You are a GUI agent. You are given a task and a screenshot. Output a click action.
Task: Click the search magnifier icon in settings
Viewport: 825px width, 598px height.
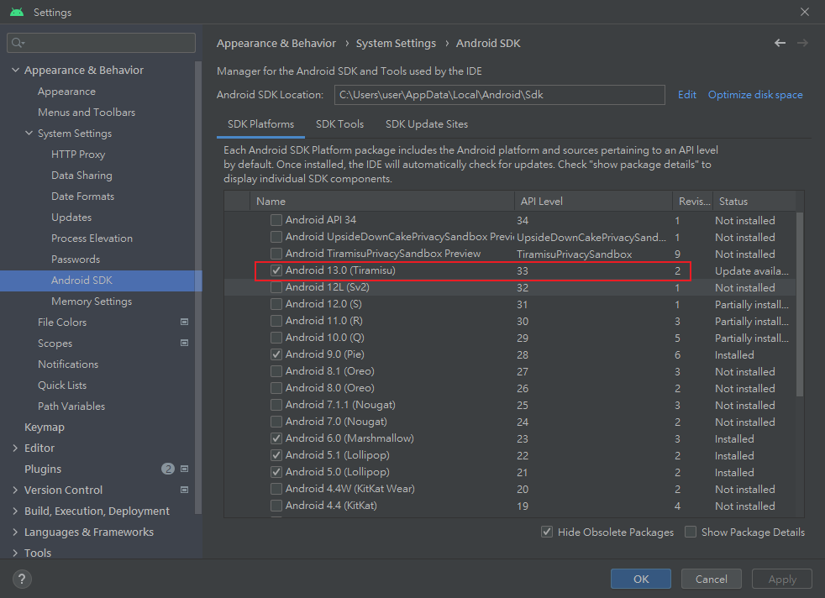(x=18, y=43)
